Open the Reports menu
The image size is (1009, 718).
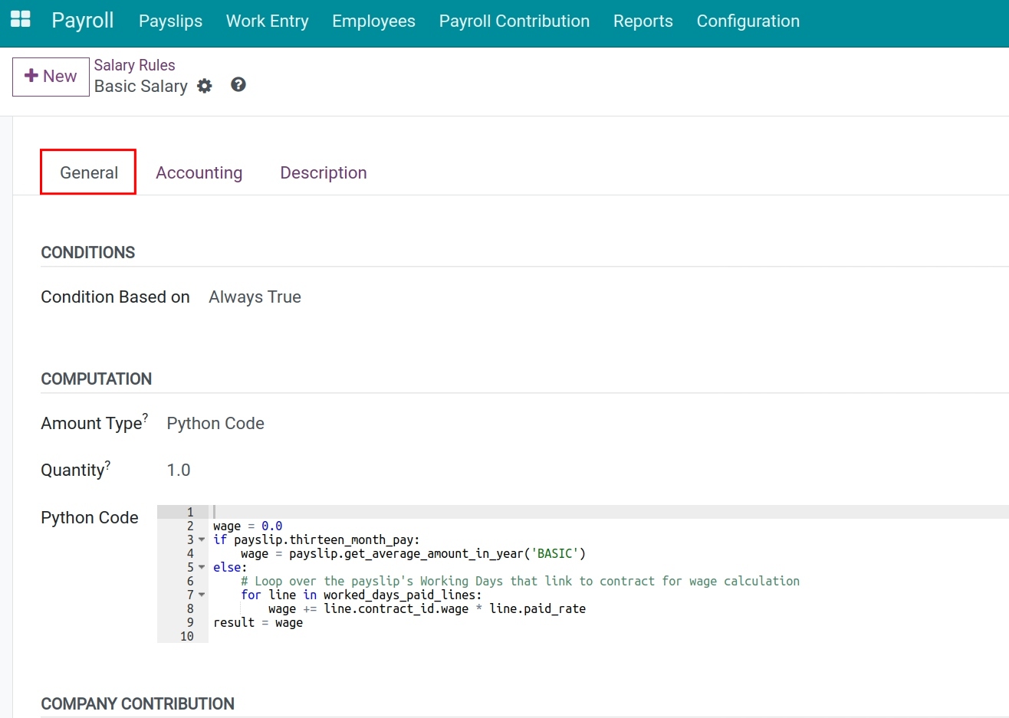tap(643, 21)
